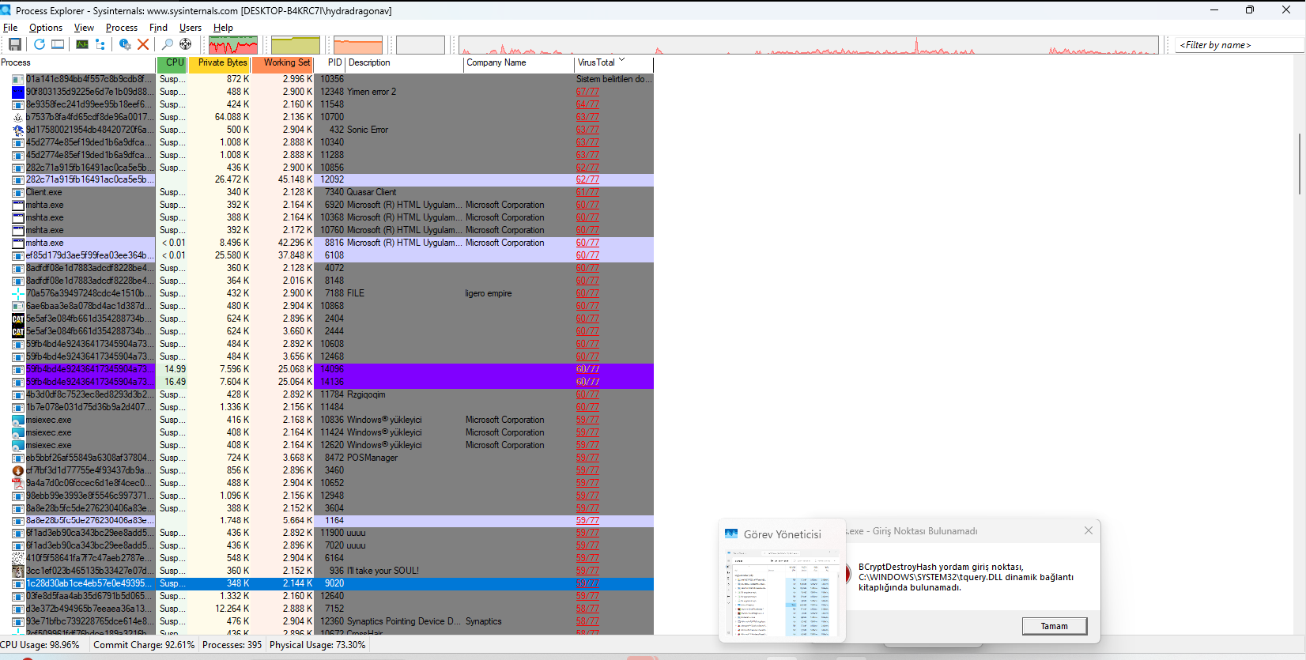
Task: Click the orange physical memory mini graph
Action: pos(358,45)
